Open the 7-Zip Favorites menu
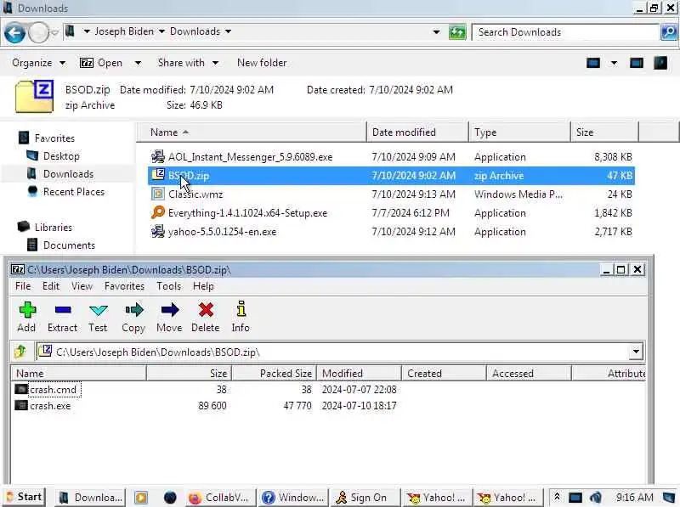The height and width of the screenshot is (507, 680). coord(124,286)
